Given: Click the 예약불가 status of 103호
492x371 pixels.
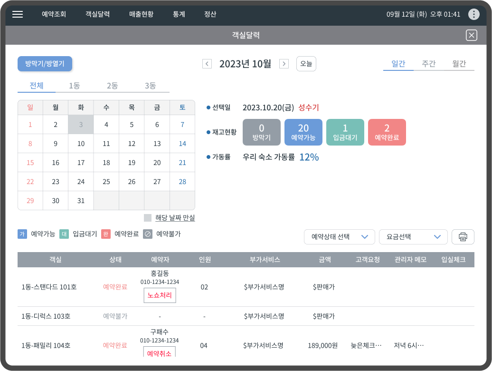Looking at the screenshot, I should [115, 316].
